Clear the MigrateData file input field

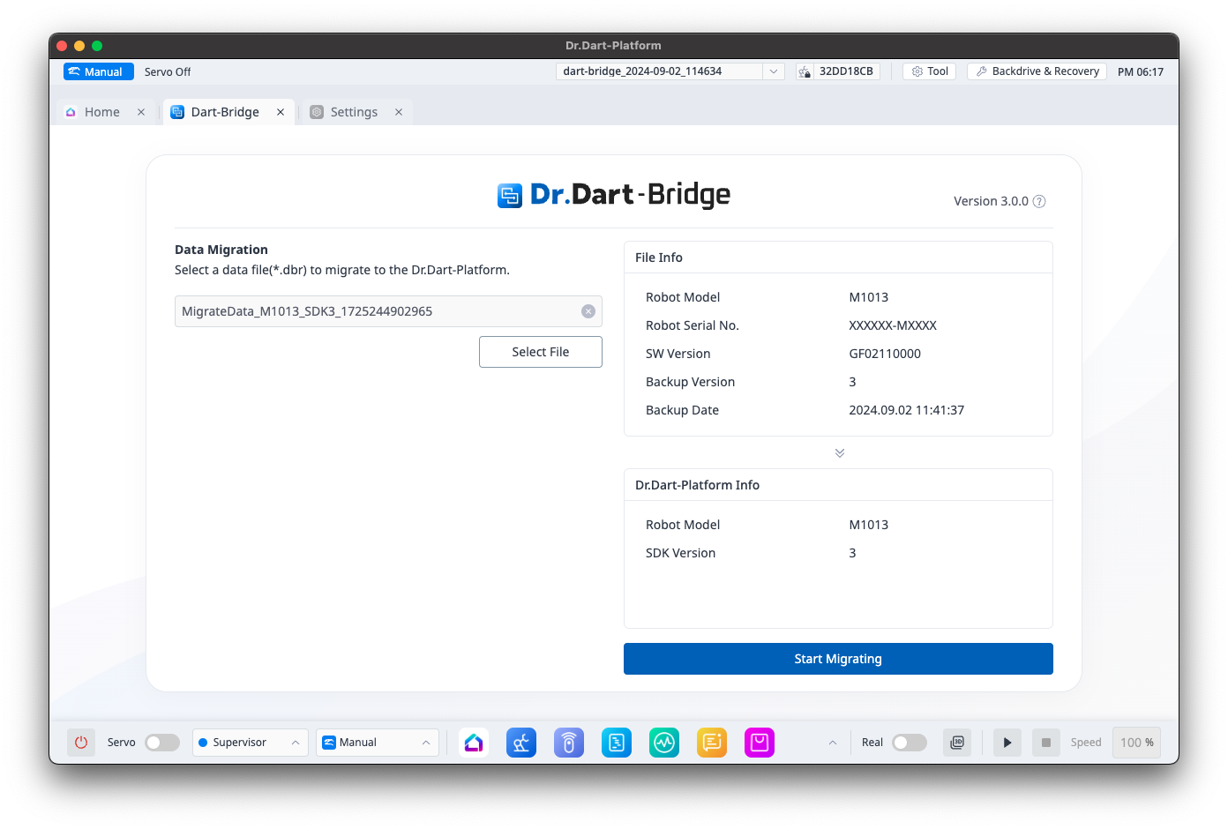click(588, 311)
